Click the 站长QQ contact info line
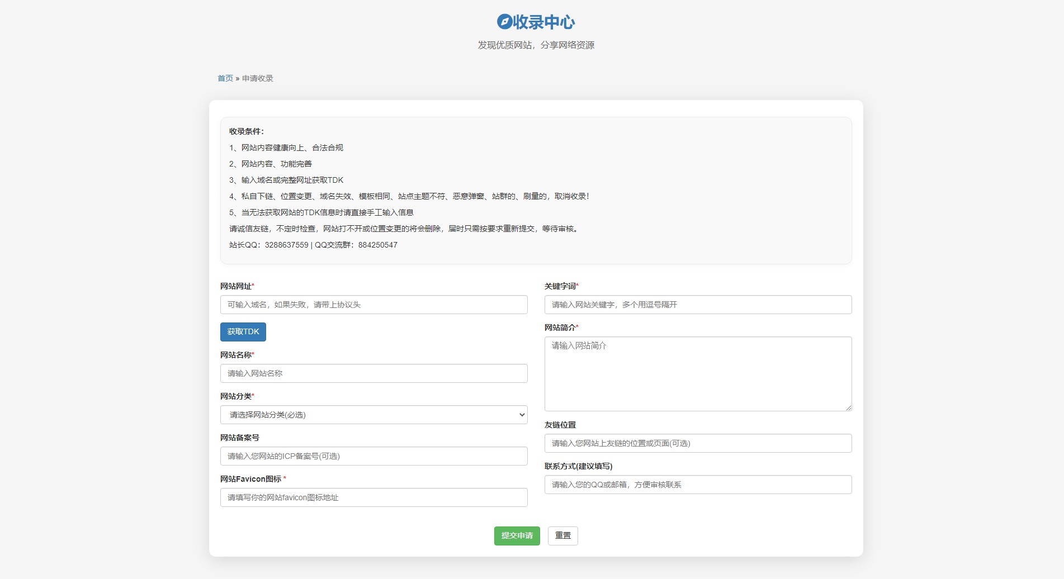Image resolution: width=1064 pixels, height=579 pixels. 313,245
